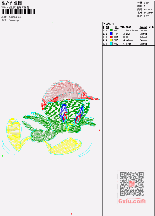Image resolution: width=155 pixels, height=216 pixels.
Task: Select the Cyan description text
Action: tap(129, 44)
